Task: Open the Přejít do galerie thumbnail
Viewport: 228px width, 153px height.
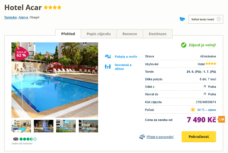Action: click(88, 126)
